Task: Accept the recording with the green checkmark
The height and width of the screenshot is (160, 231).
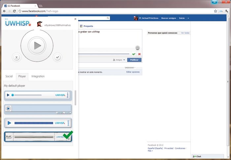Action: (134, 54)
